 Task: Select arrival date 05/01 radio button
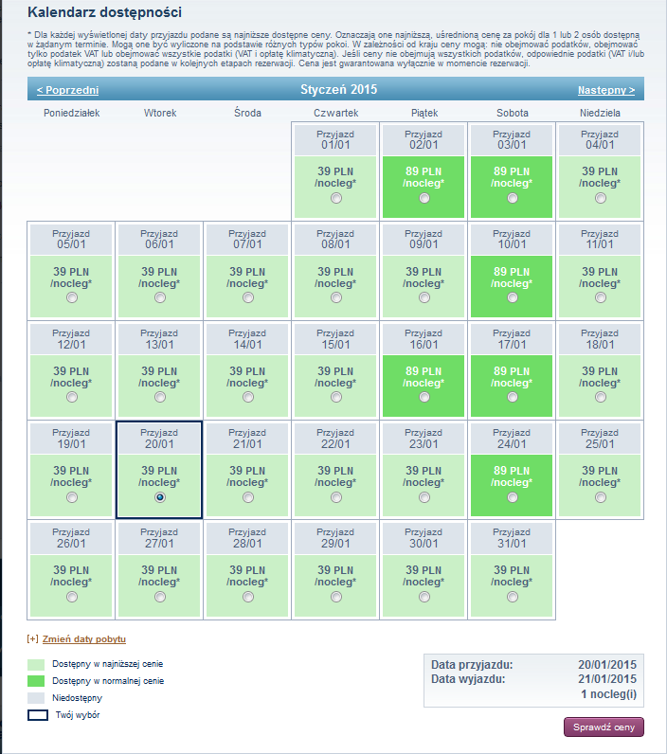pyautogui.click(x=72, y=297)
